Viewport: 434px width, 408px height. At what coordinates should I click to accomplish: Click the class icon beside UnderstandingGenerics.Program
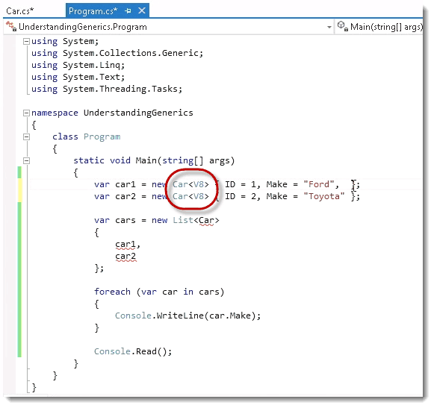11,26
